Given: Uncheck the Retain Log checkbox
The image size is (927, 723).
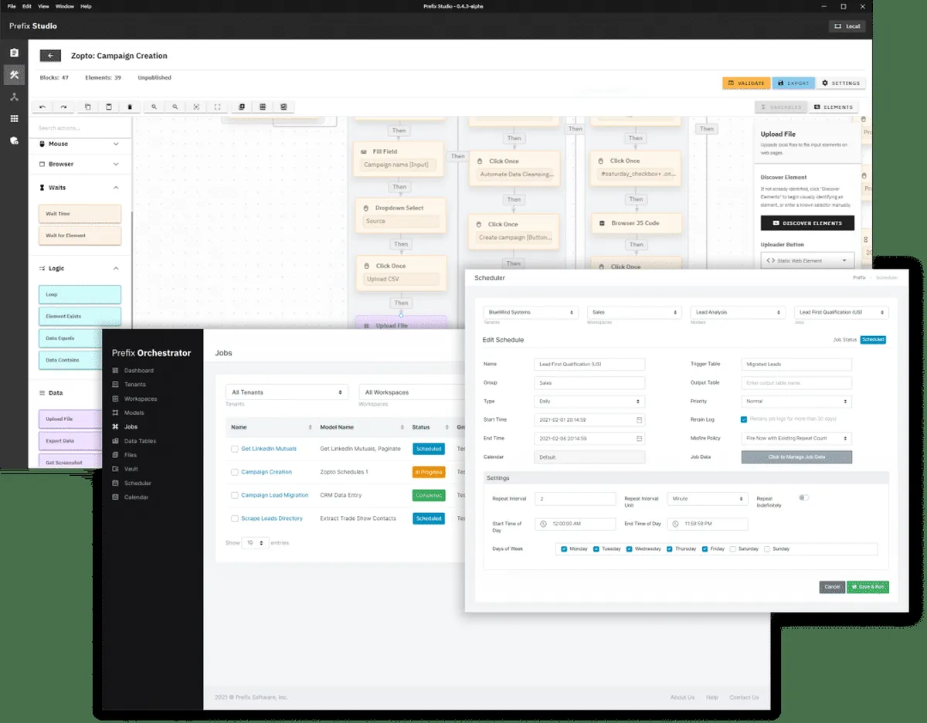Looking at the screenshot, I should click(744, 419).
